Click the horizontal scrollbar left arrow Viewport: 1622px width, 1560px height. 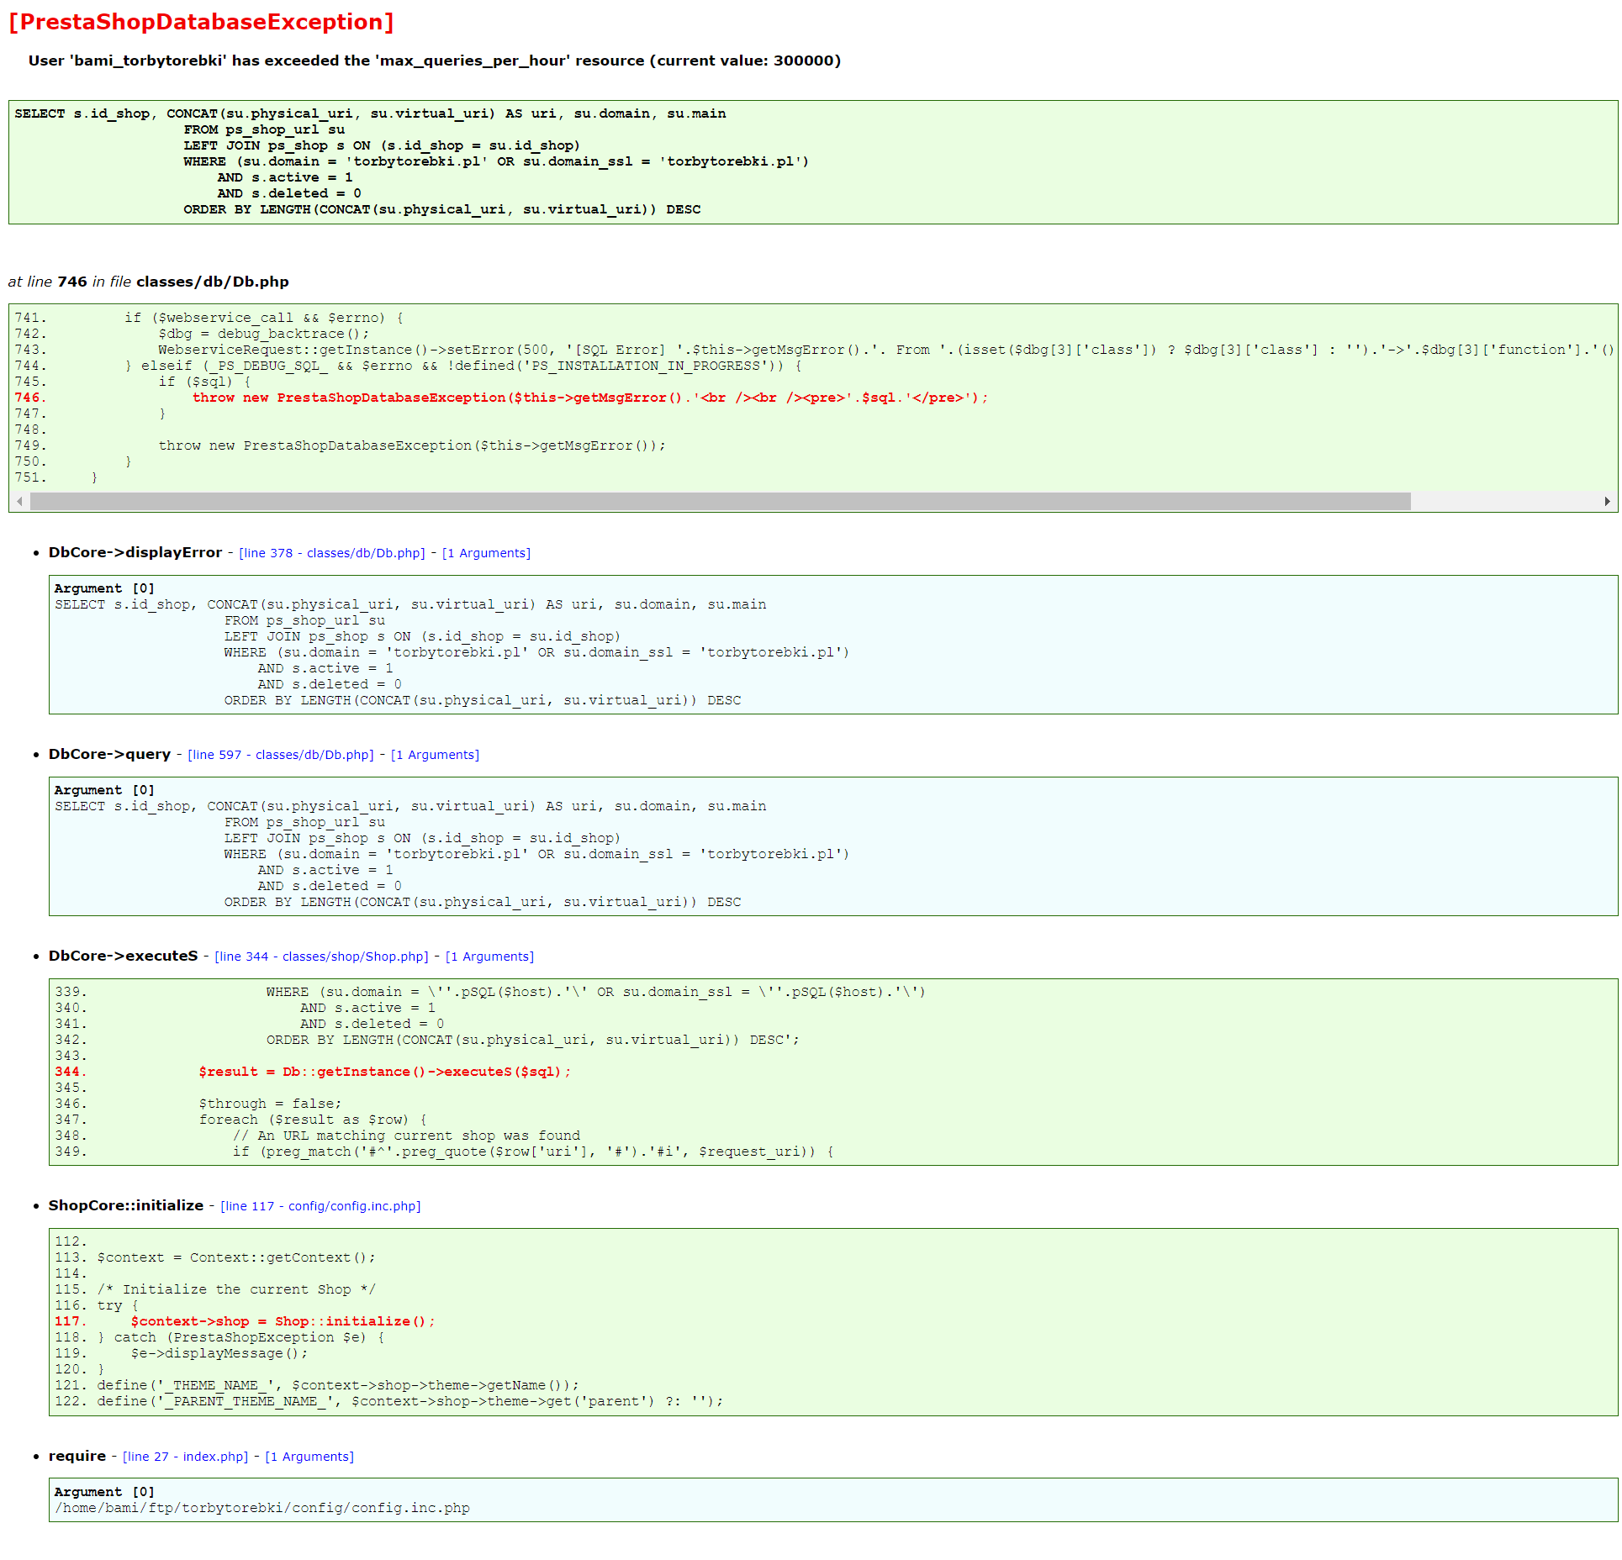[19, 502]
